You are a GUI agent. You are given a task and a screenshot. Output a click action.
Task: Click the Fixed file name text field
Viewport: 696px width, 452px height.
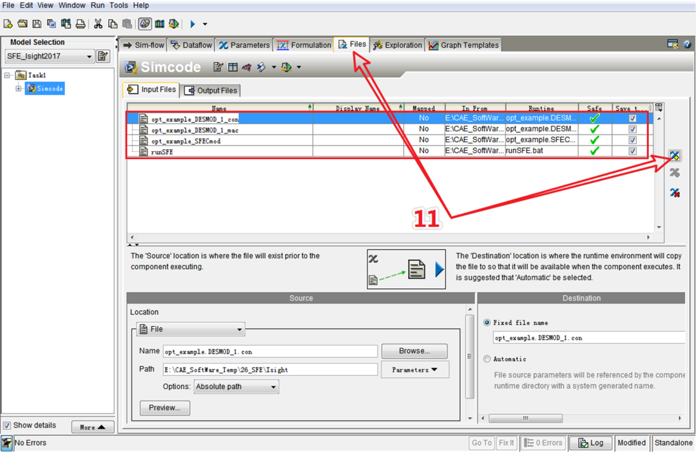(x=588, y=337)
